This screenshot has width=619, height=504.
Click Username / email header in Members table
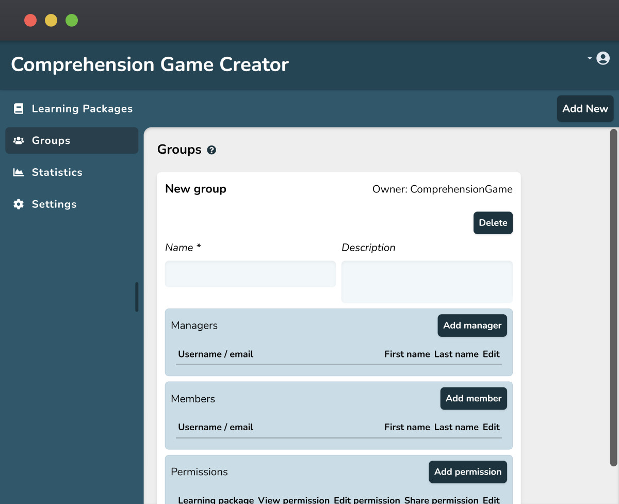[x=216, y=427]
